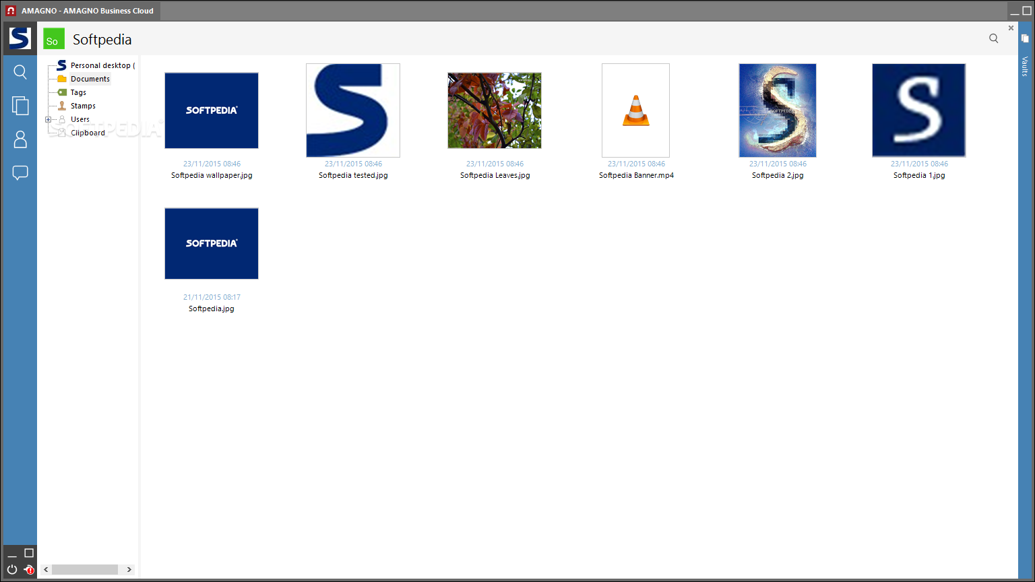The width and height of the screenshot is (1035, 582).
Task: Click the file name Softpedia 1.jpg
Action: click(x=919, y=175)
